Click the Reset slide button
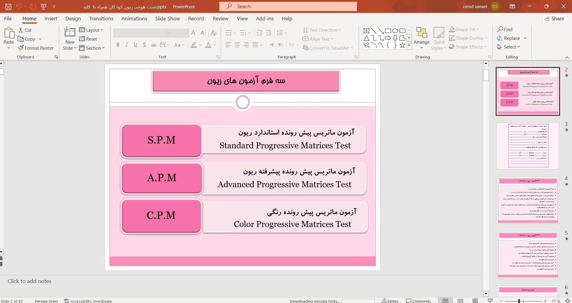Screen dimensions: 572x303 (88, 39)
